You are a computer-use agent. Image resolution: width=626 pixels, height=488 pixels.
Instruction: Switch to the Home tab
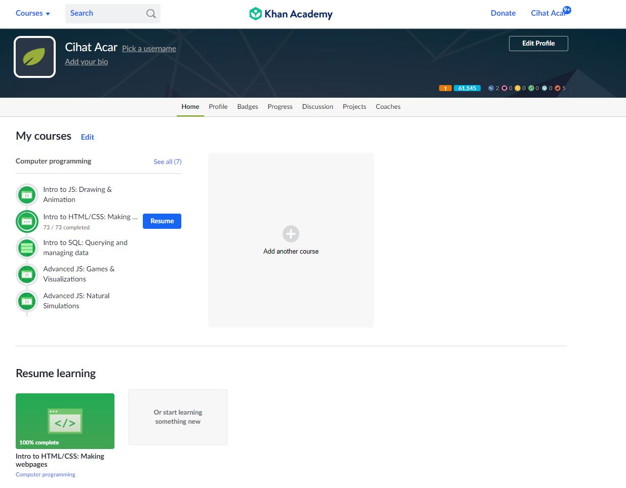[x=190, y=107]
